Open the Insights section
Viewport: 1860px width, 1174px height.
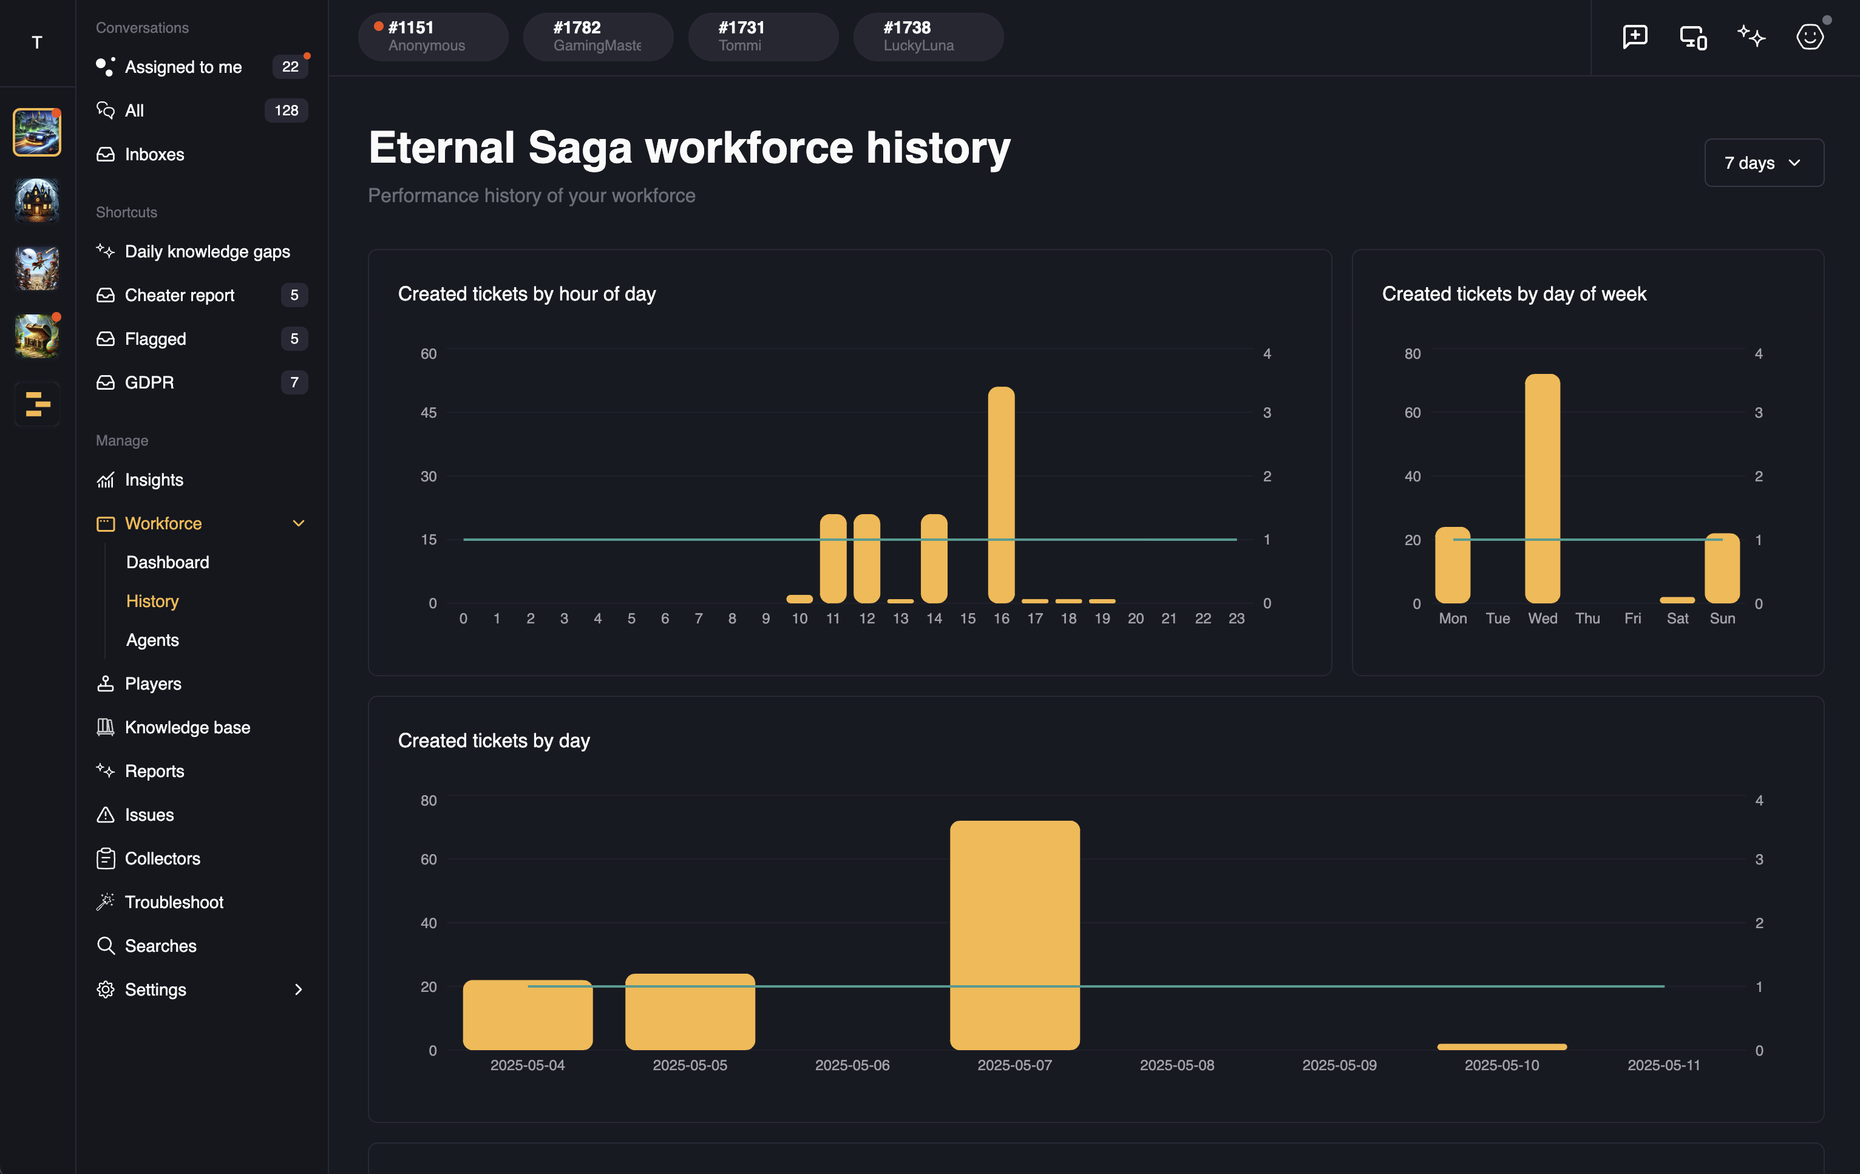tap(153, 480)
